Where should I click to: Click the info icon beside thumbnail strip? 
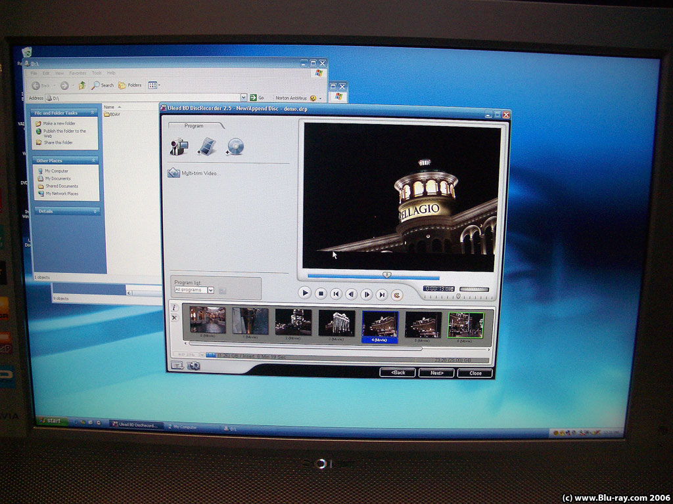174,307
